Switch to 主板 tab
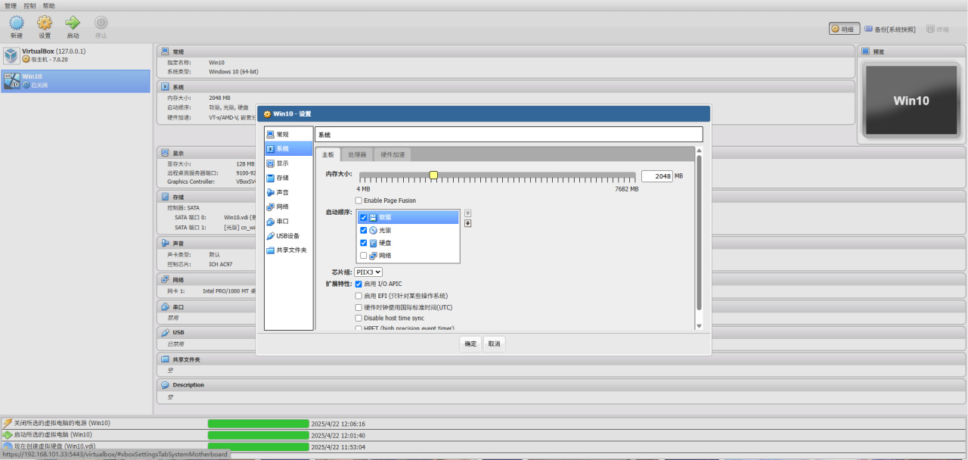Viewport: 968px width, 460px height. tap(327, 154)
